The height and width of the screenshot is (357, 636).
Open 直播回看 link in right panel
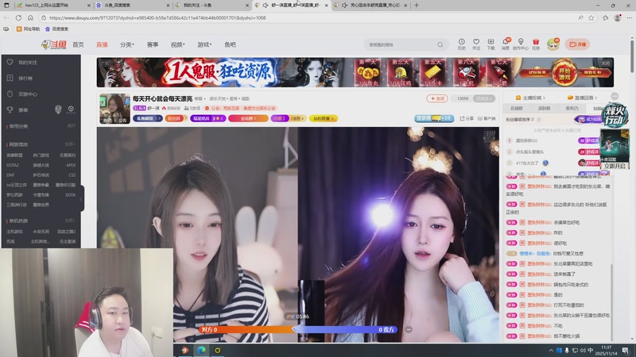[583, 98]
